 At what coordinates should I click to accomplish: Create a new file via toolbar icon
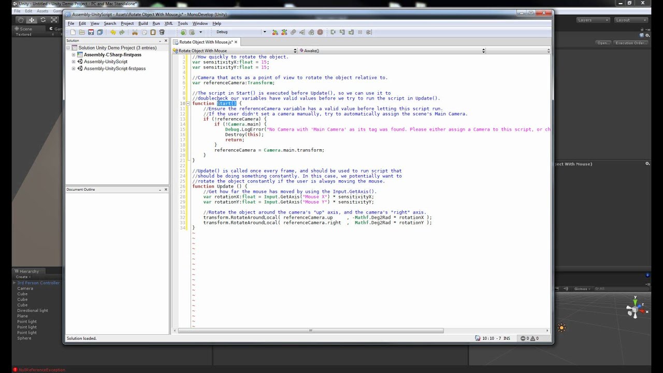73,32
